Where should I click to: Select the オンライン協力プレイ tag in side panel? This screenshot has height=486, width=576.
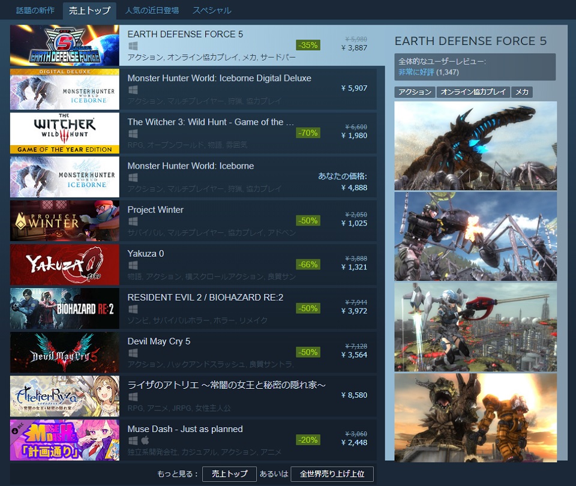[x=472, y=92]
